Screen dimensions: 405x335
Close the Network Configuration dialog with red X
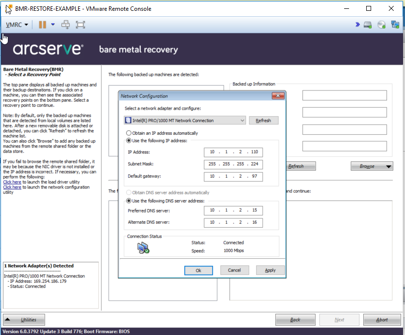pyautogui.click(x=278, y=96)
